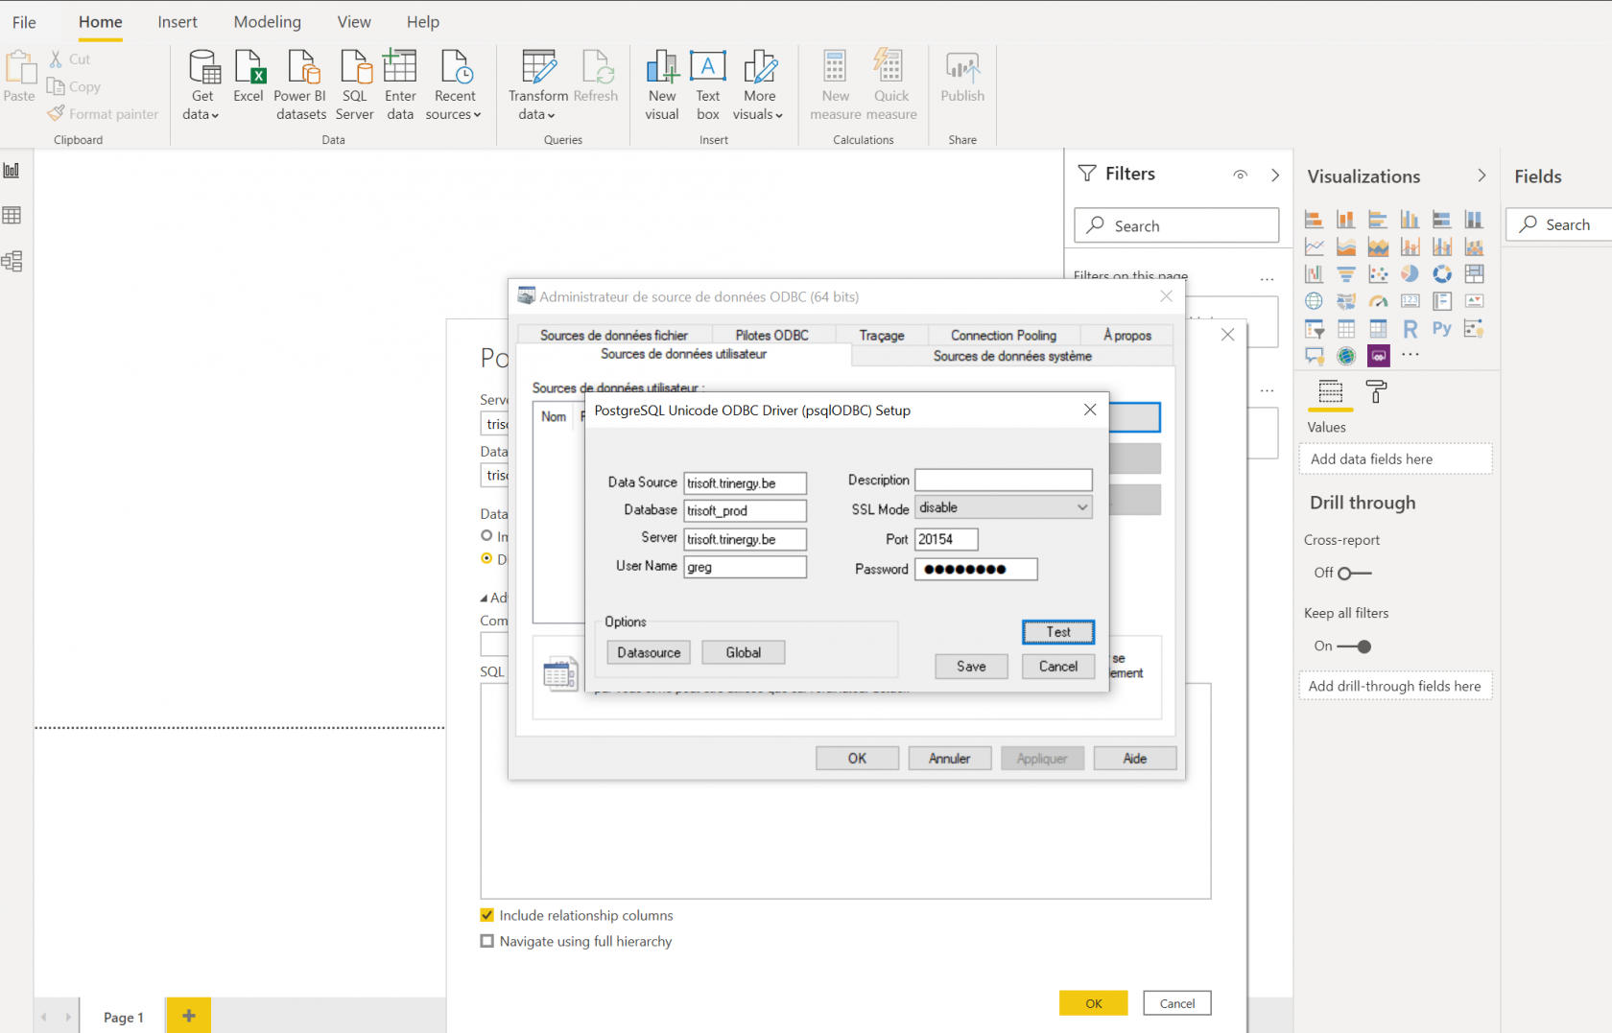The image size is (1612, 1033).
Task: Open Model view in left sidebar
Action: point(12,262)
